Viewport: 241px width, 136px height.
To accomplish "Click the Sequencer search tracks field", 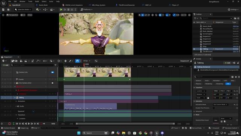I will click(x=32, y=65).
